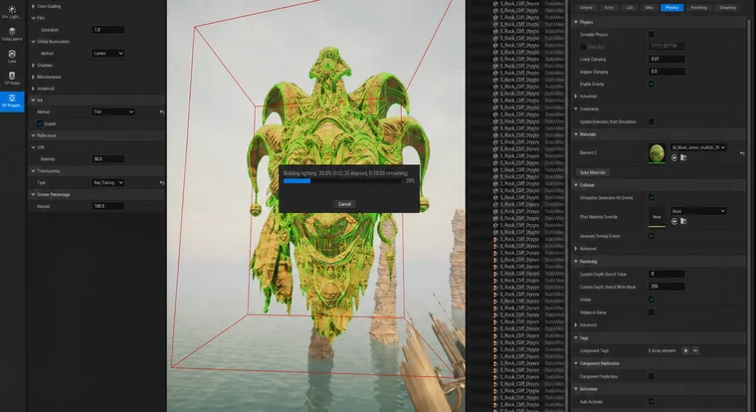The width and height of the screenshot is (756, 412).
Task: Reset Translucency Type to default arrow
Action: (x=162, y=183)
